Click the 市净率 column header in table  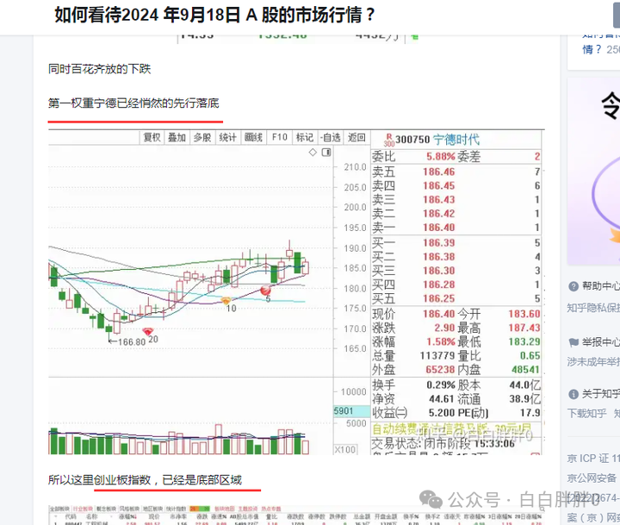tap(178, 516)
